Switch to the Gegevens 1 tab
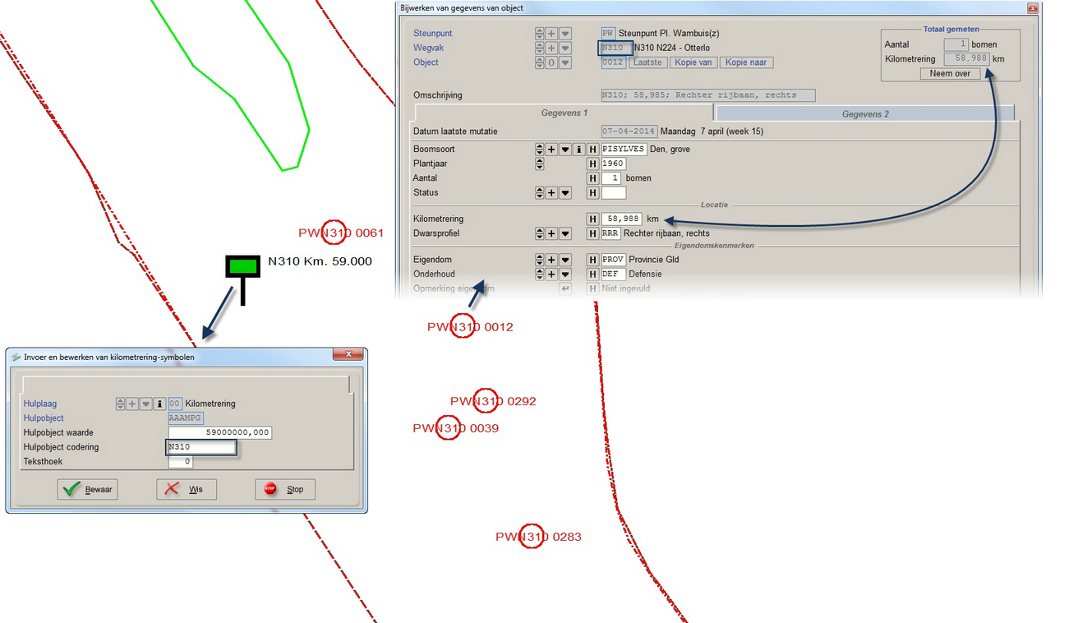This screenshot has height=623, width=1078. click(564, 113)
